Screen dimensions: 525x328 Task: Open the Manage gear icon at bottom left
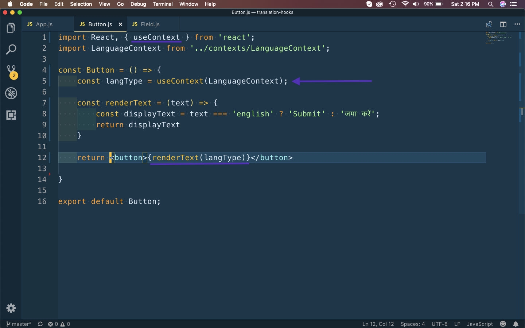tap(11, 308)
